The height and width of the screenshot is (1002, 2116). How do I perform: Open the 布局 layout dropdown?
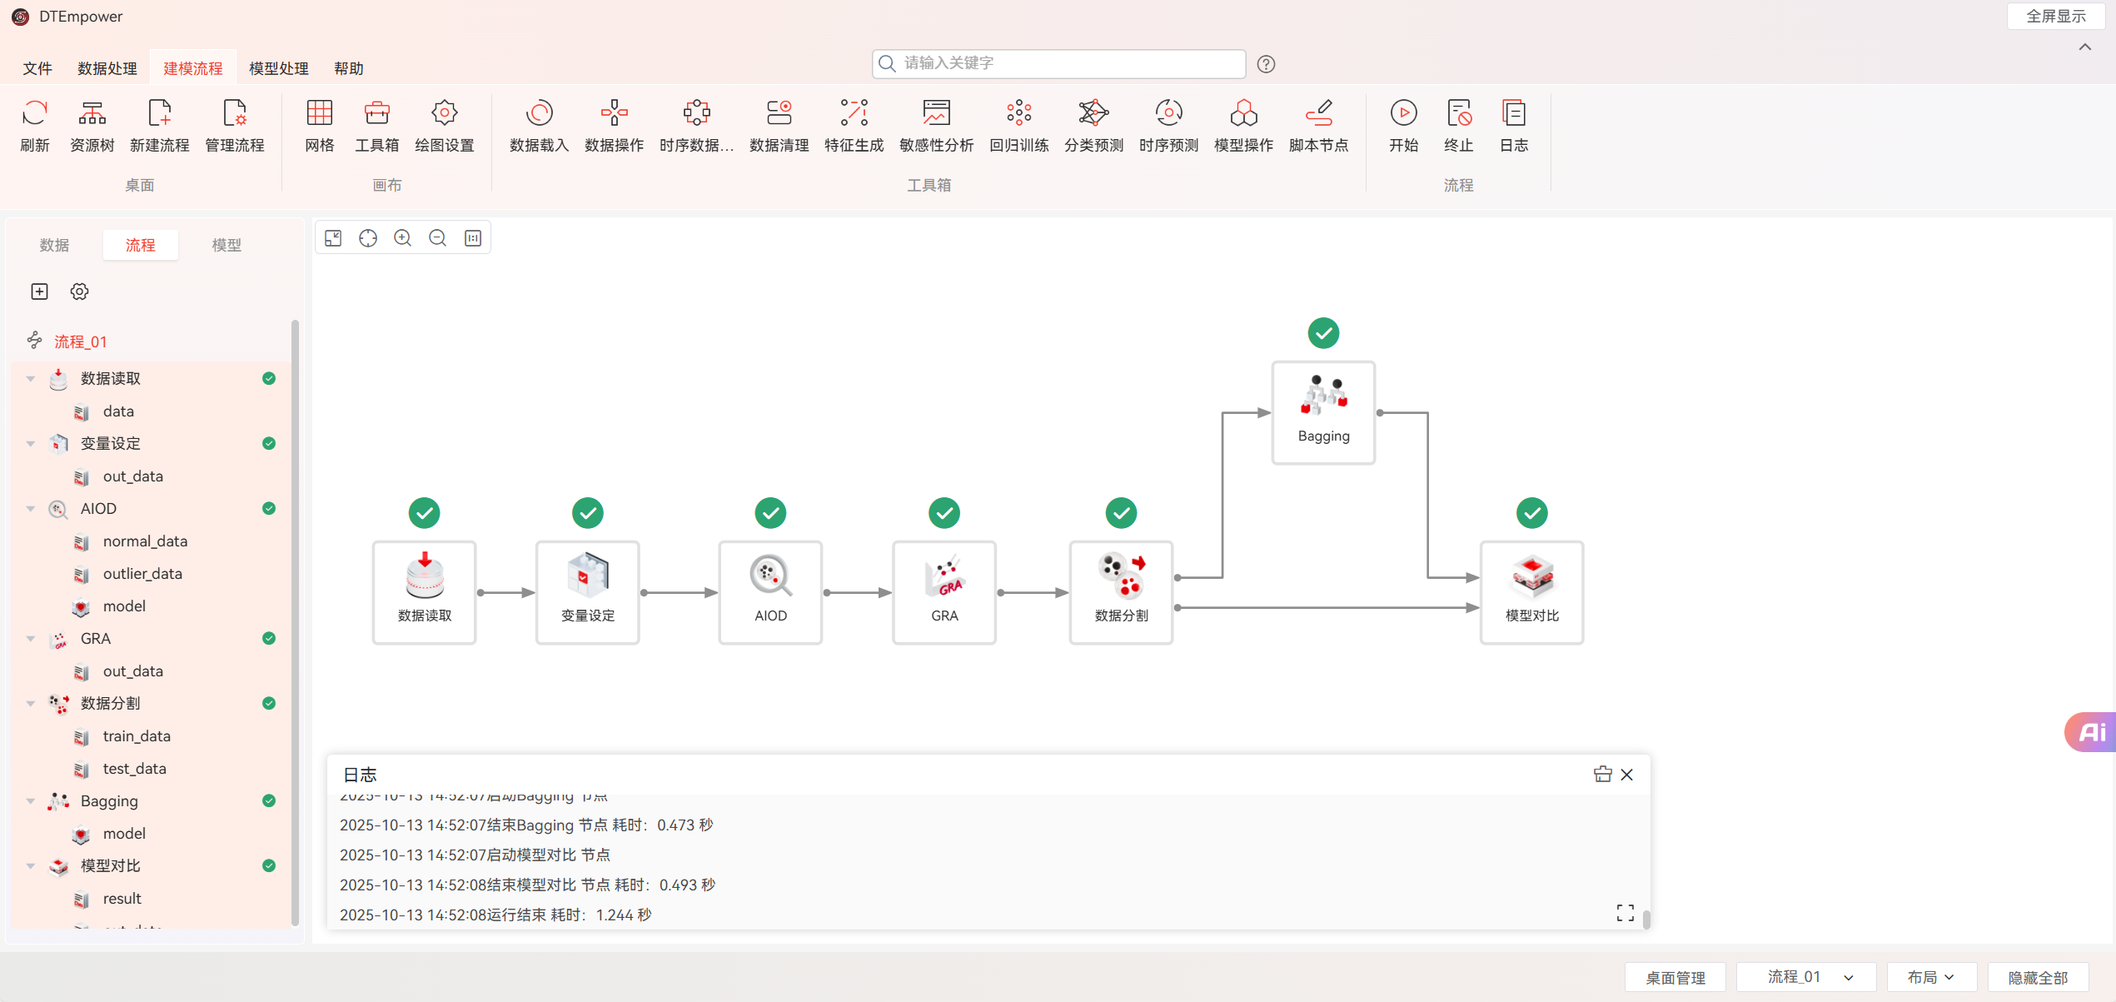pos(1930,976)
